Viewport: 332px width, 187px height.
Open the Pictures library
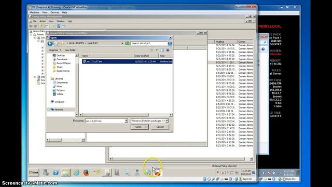click(x=60, y=90)
